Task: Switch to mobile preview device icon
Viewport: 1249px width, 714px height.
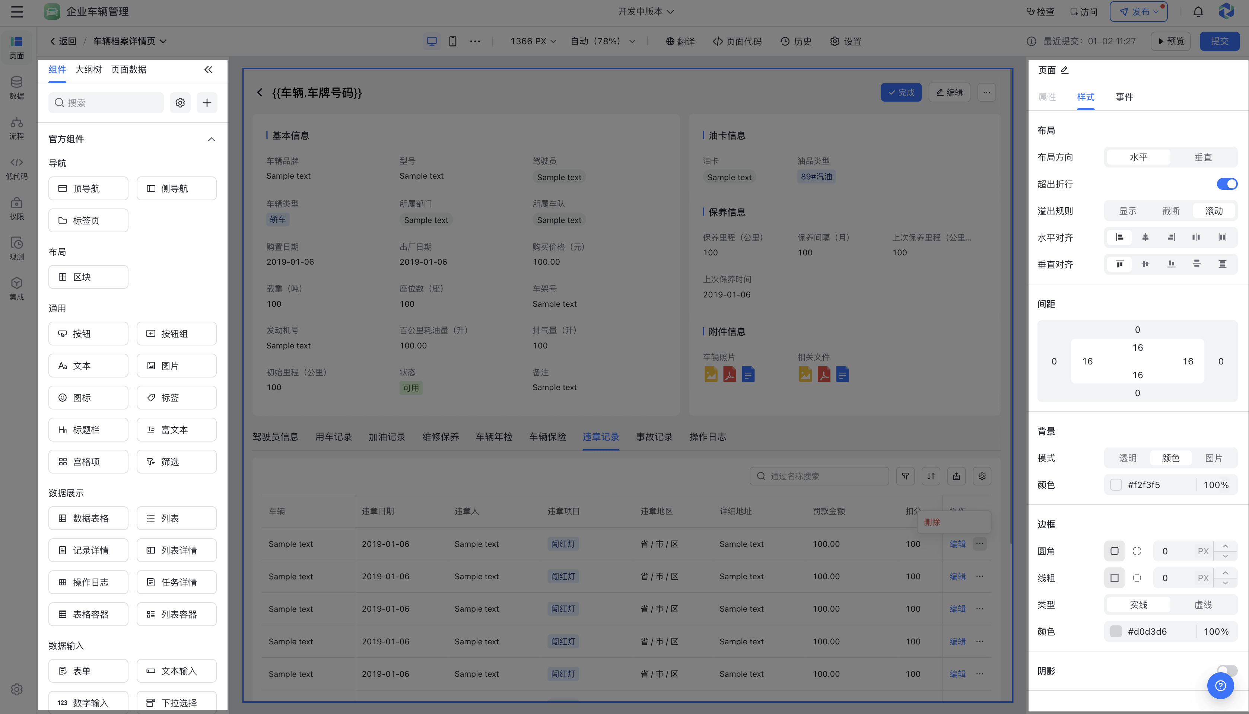Action: tap(453, 41)
